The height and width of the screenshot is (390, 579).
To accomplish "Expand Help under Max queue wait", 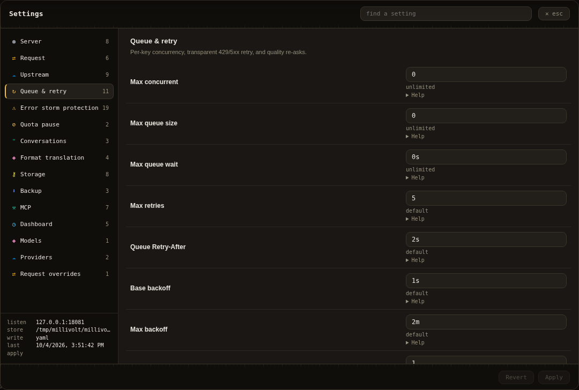I will coord(415,178).
